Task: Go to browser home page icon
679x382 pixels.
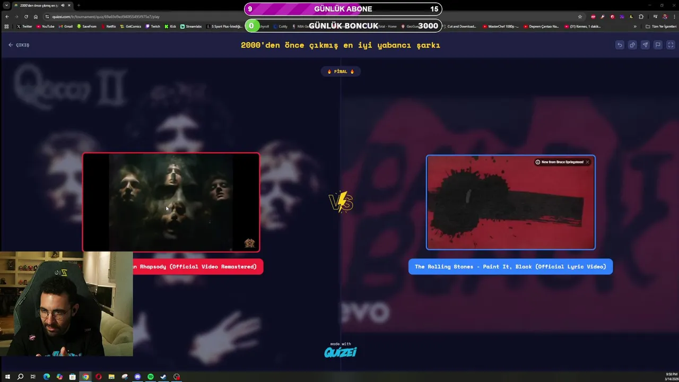Action: [x=36, y=16]
